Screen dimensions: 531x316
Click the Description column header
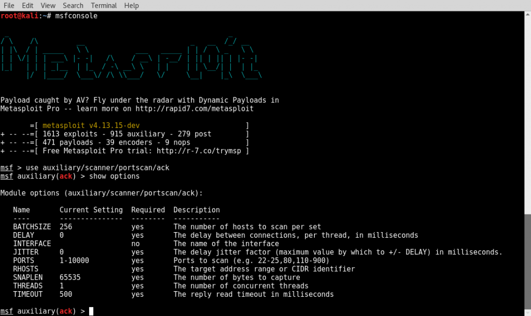click(x=197, y=210)
